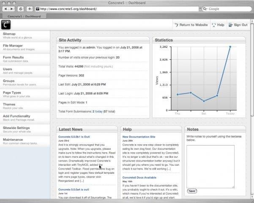
Task: Click the notes textarea resize grip
Action: 233,187
